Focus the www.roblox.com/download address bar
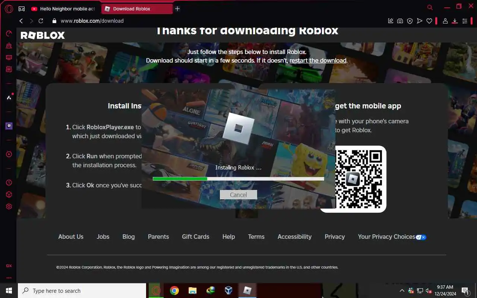Screen dimensions: 477x298 tap(92, 21)
